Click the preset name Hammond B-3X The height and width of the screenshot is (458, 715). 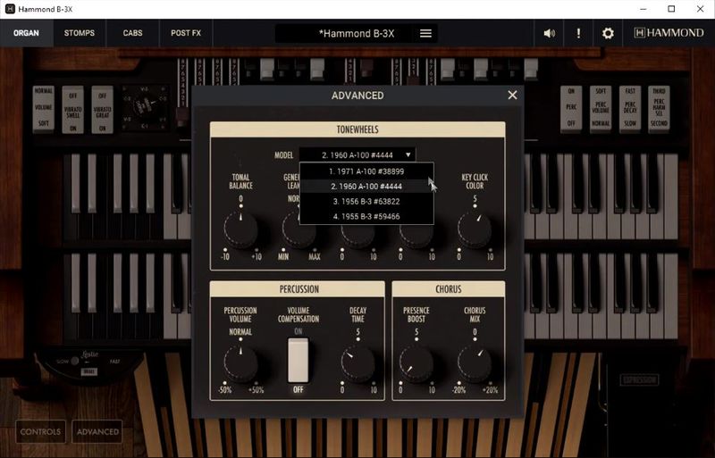[x=357, y=33]
